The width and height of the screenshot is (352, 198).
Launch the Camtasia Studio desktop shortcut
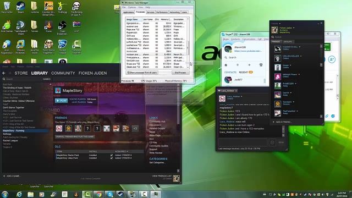pos(76,47)
